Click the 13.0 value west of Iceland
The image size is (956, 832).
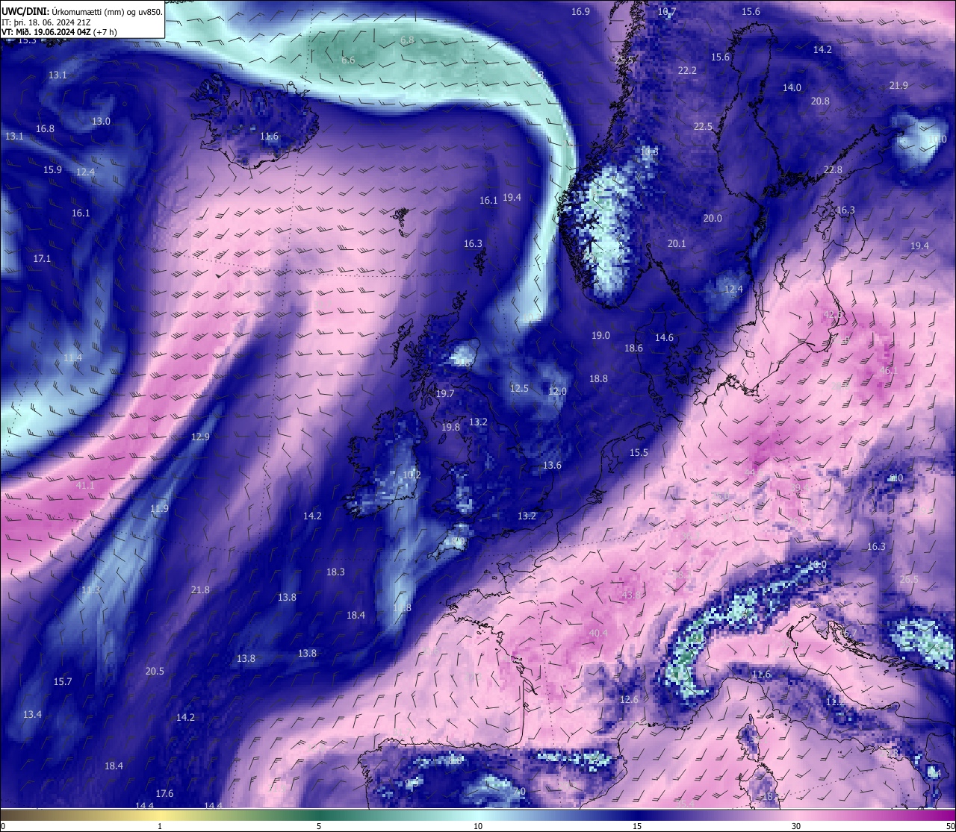pyautogui.click(x=101, y=121)
